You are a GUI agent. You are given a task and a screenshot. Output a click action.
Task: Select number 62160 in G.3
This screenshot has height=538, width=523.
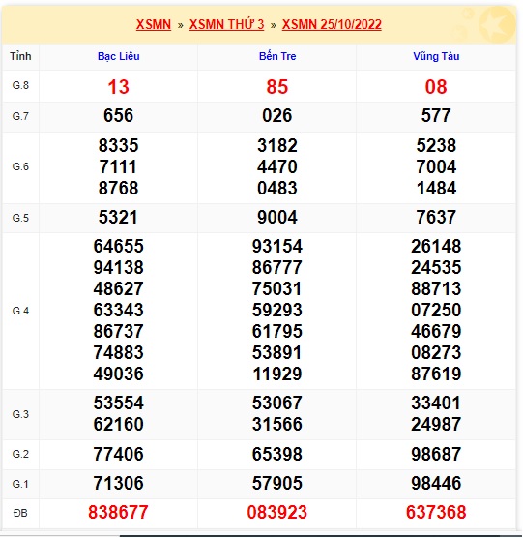119,424
